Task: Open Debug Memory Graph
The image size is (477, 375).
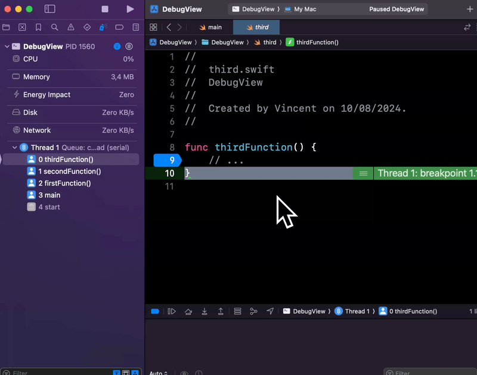Action: 253,311
